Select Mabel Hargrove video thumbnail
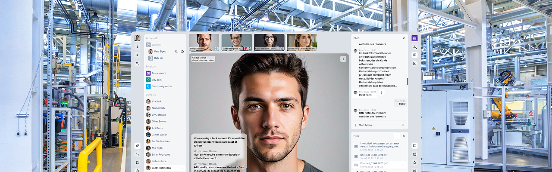Screen dimensions: 552x172 point(236,43)
